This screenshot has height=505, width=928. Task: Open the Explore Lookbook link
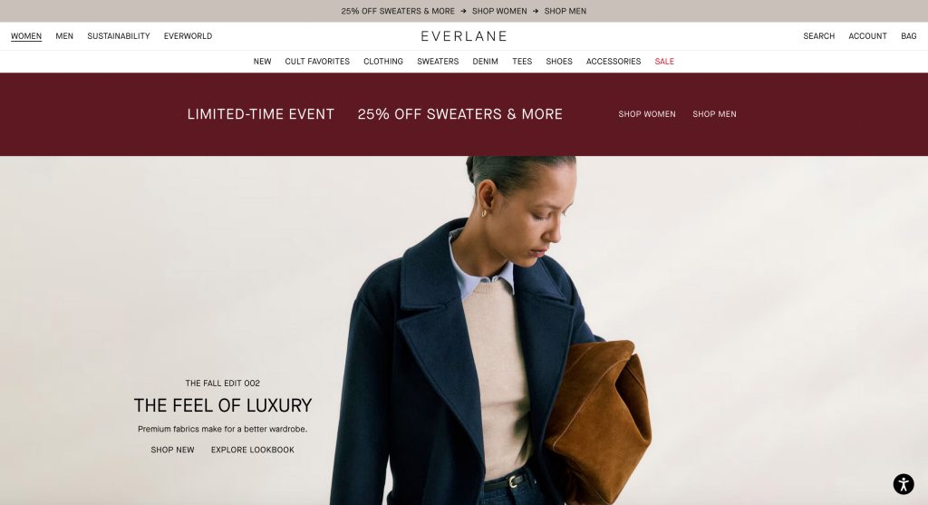point(252,450)
